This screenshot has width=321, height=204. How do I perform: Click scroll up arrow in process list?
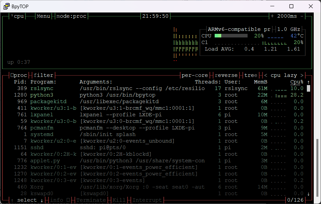pyautogui.click(x=308, y=82)
